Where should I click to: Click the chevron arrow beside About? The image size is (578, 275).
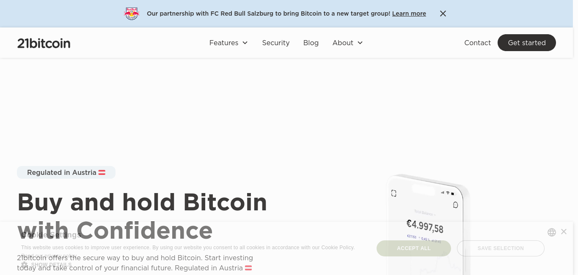(x=360, y=43)
